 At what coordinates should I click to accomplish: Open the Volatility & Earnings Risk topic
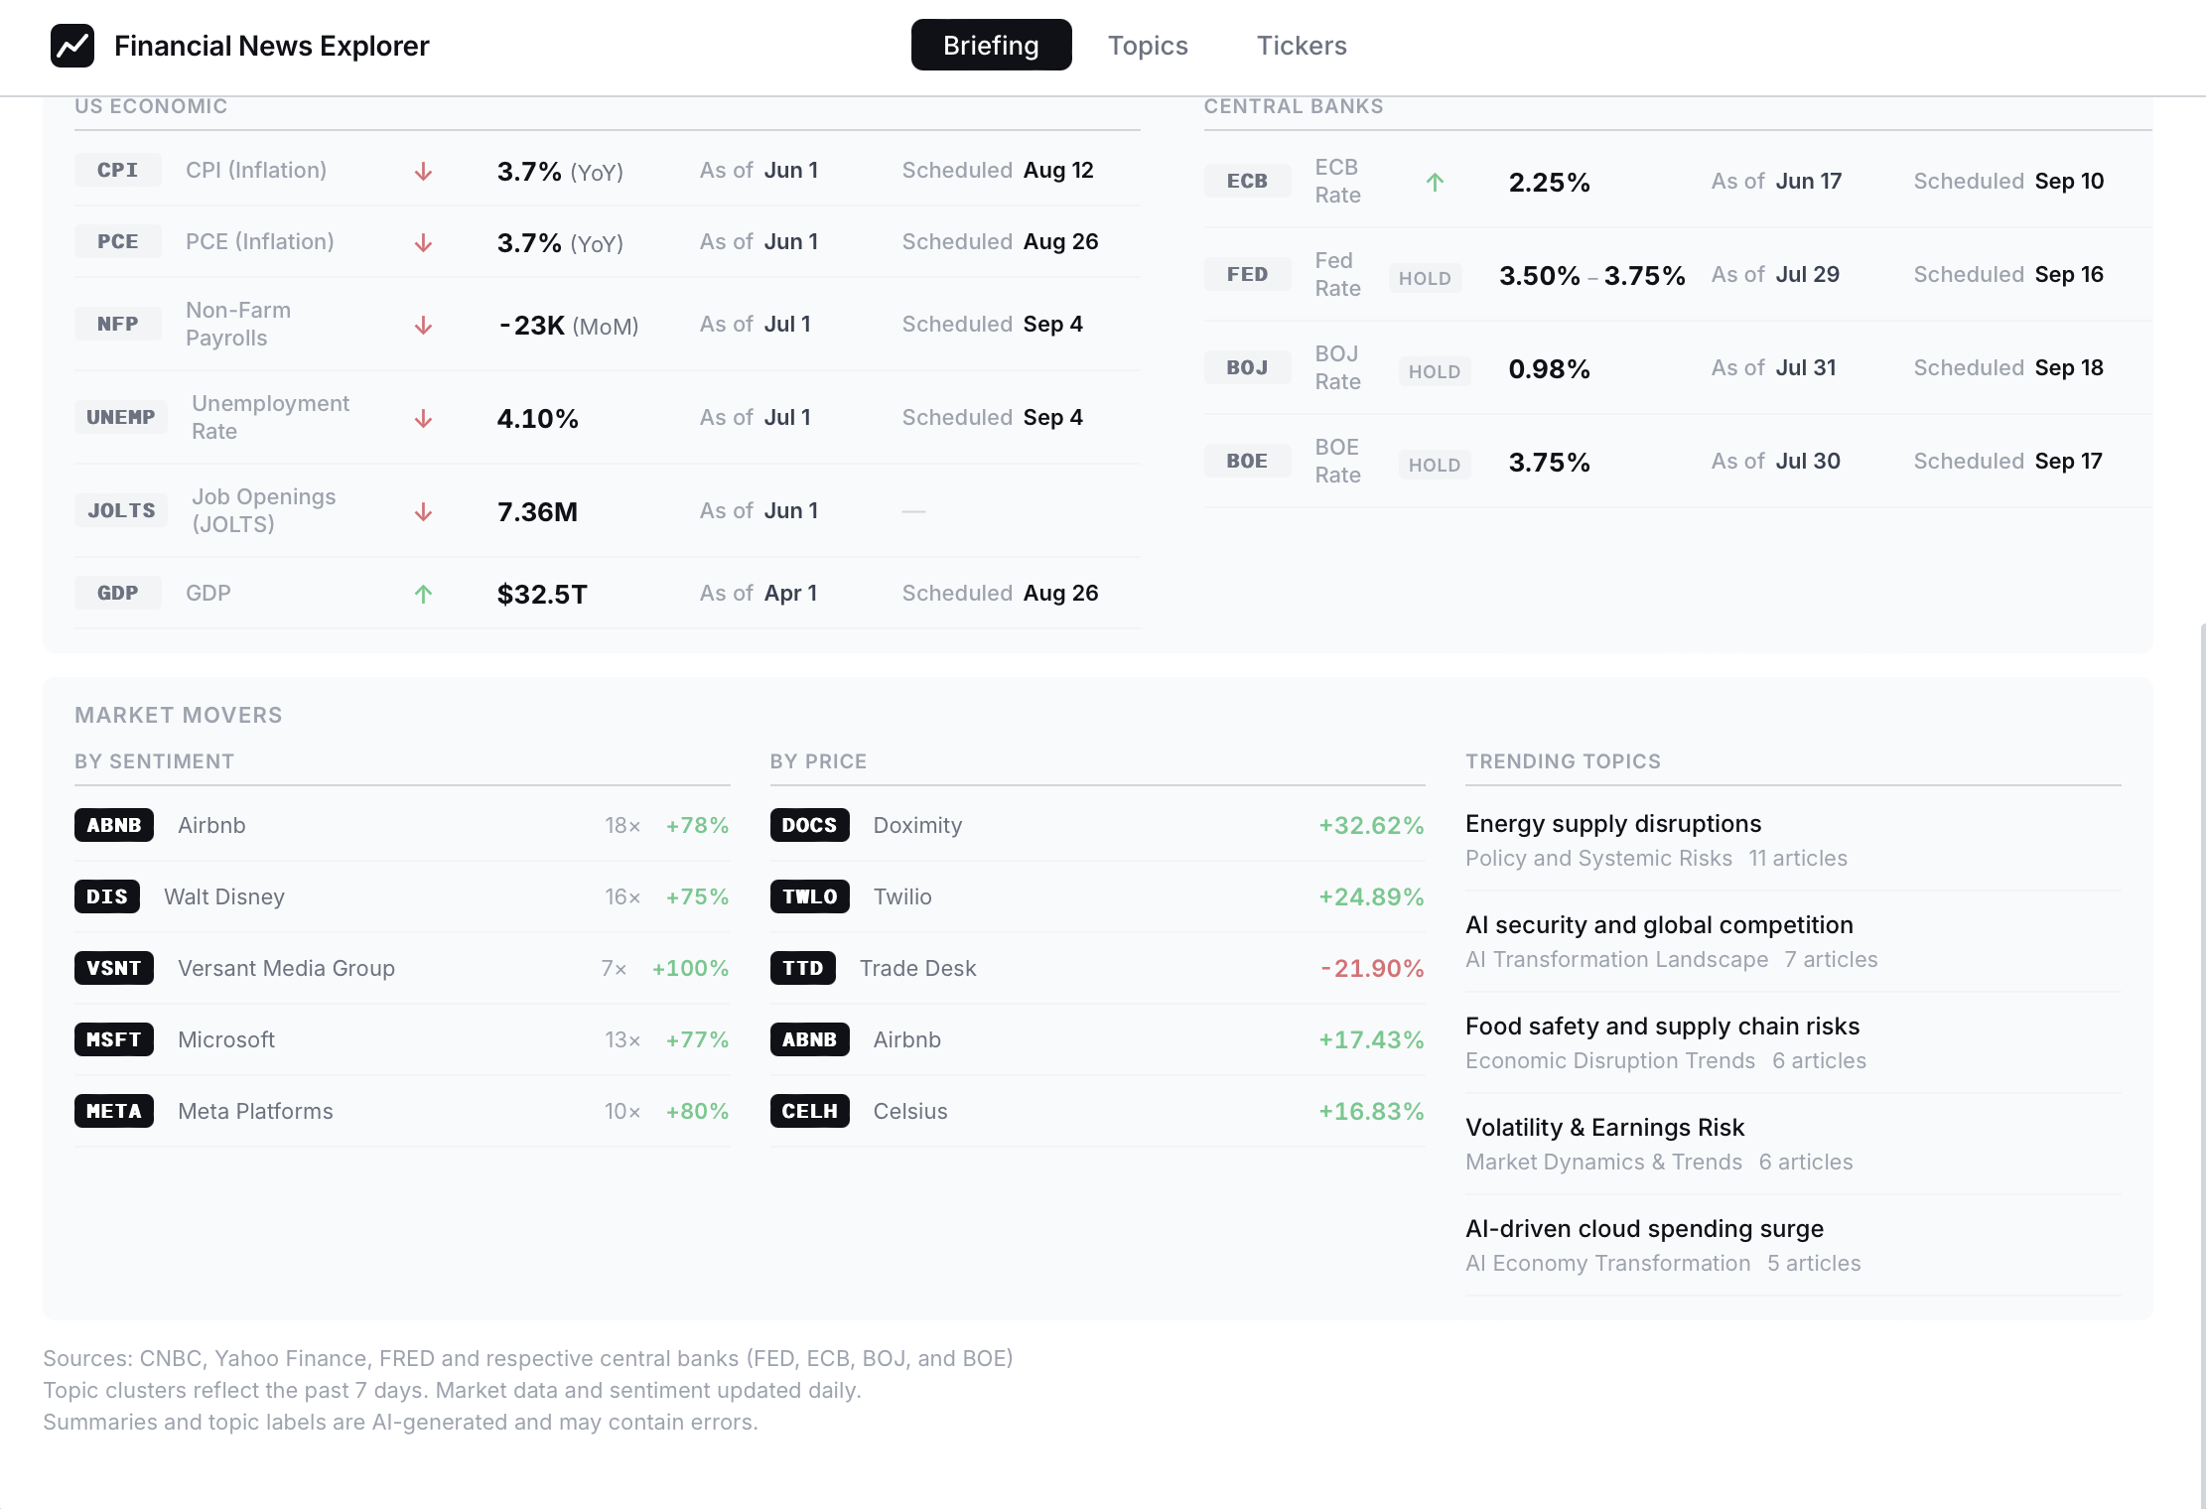1604,1128
